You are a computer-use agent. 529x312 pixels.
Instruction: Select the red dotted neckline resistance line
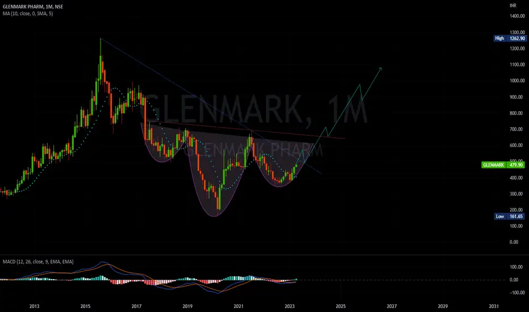click(x=246, y=129)
